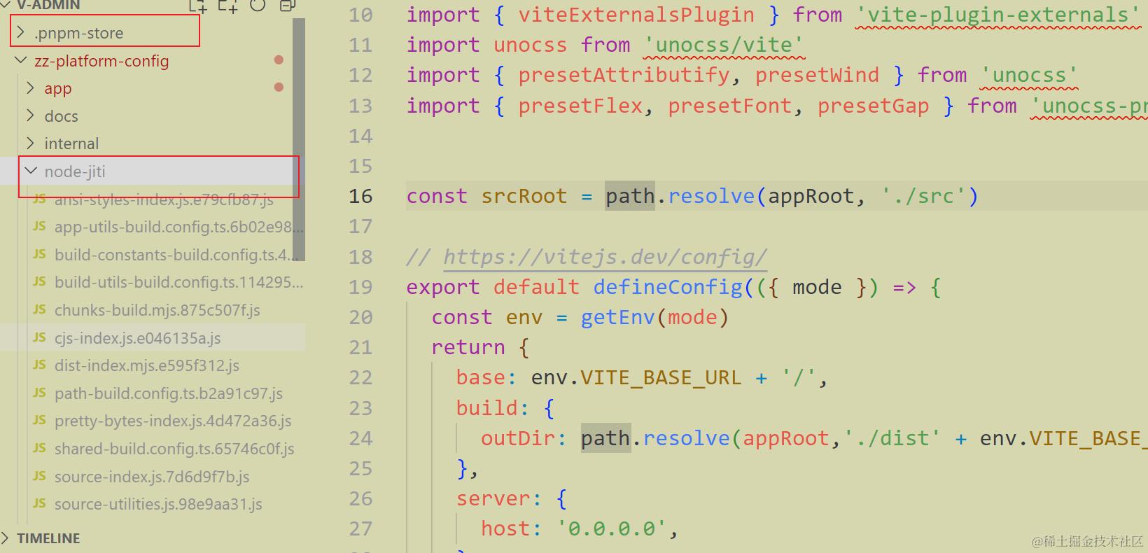The height and width of the screenshot is (553, 1148).
Task: Collapse the V-ADMIN workspace section chevron
Action: point(6,4)
